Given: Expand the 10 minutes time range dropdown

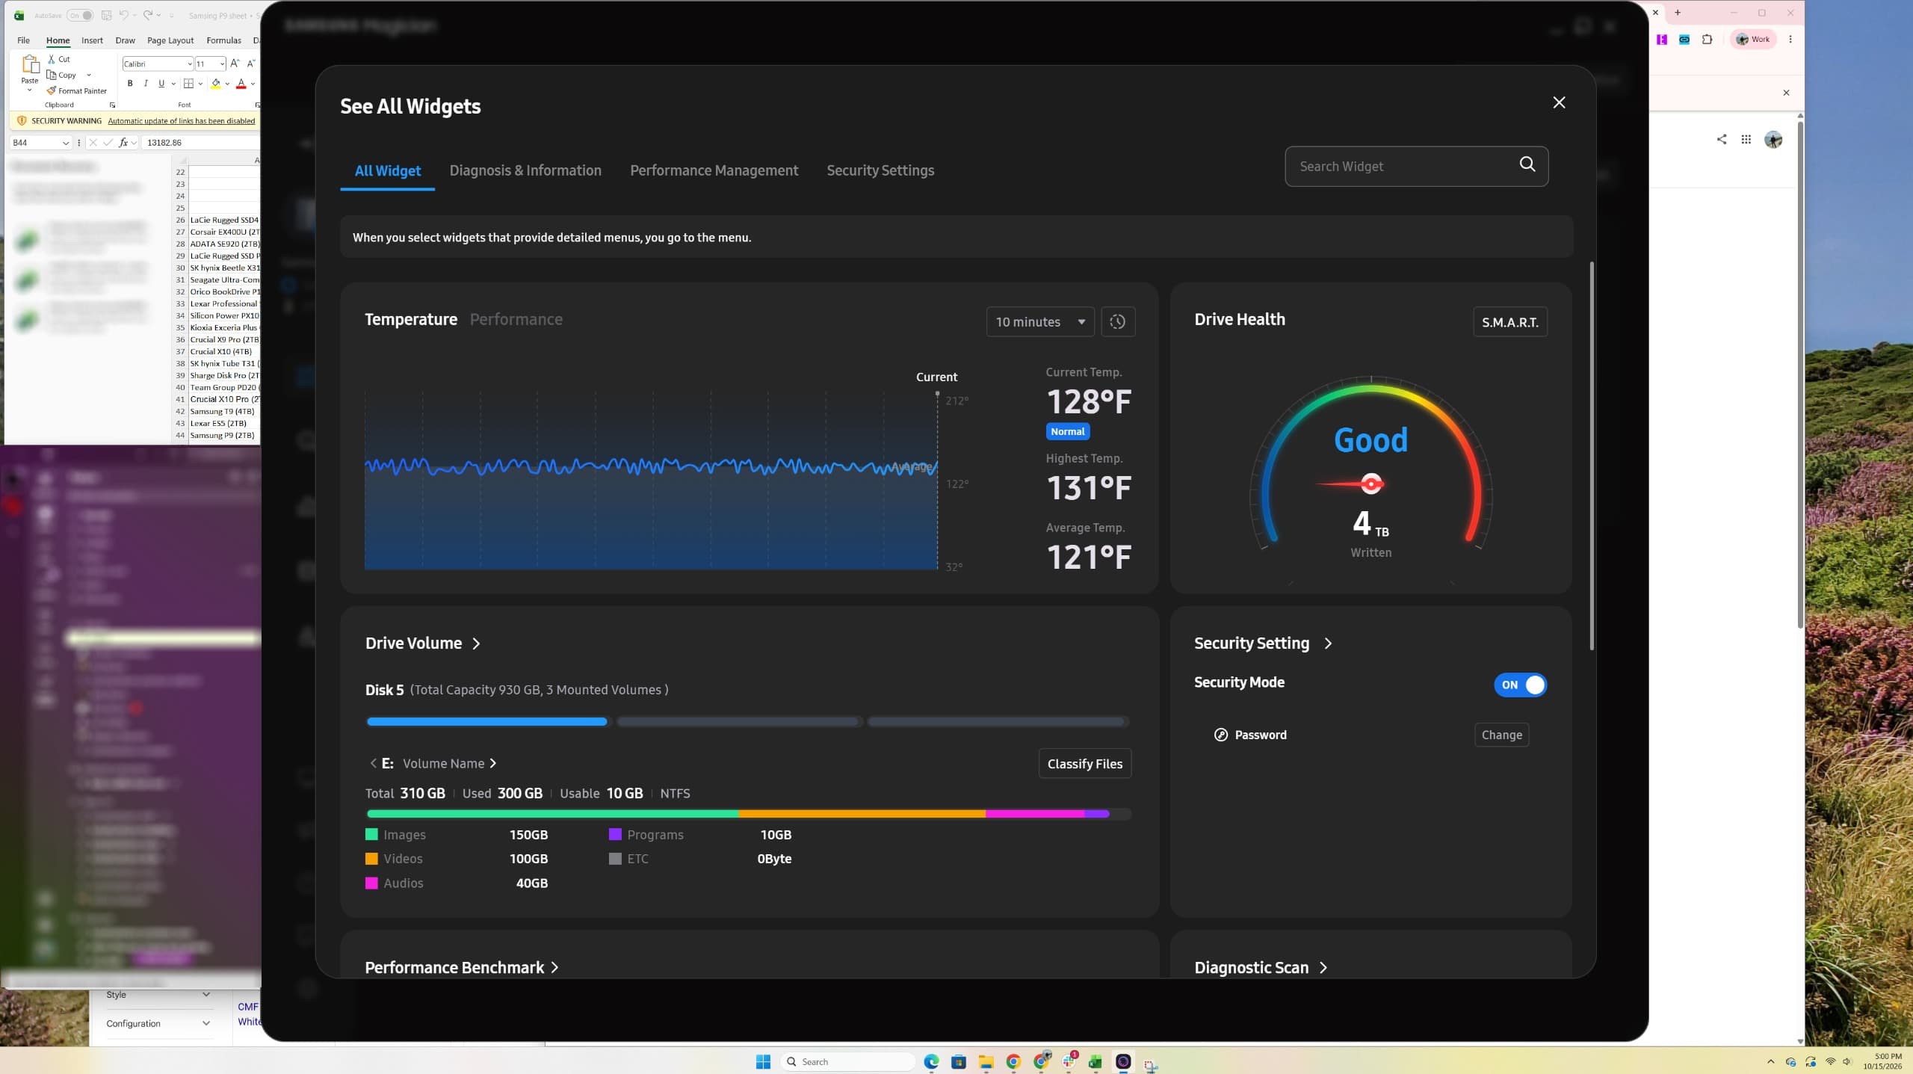Looking at the screenshot, I should tap(1040, 322).
